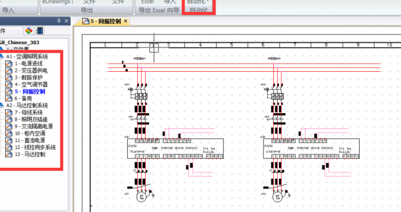
Task: Click the drawing icon beside 1 - 电源进线
Action: (8, 63)
